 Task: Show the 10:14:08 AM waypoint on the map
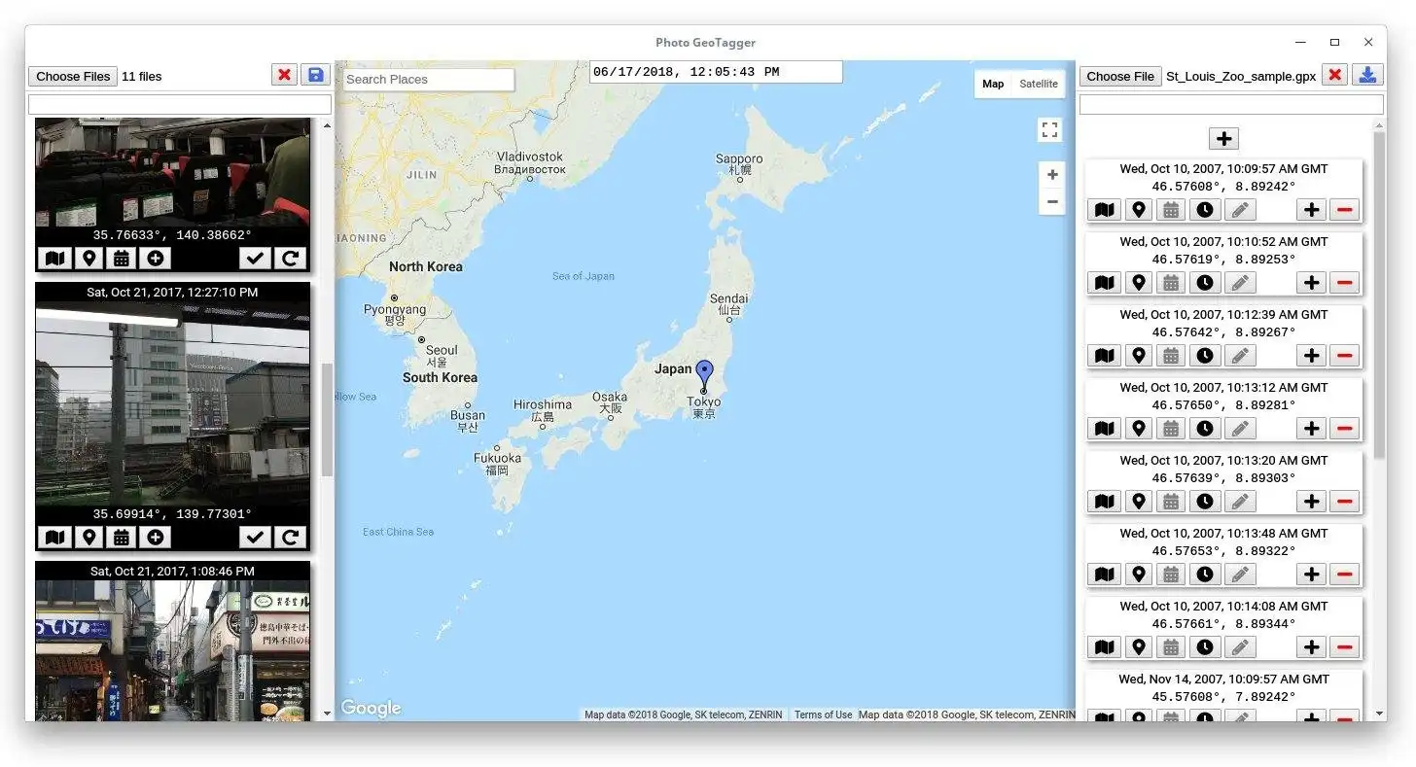click(x=1105, y=646)
